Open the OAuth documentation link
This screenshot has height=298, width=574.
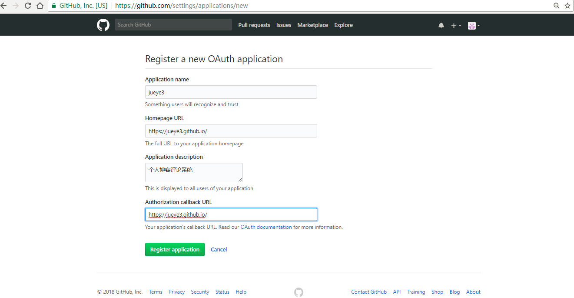266,227
